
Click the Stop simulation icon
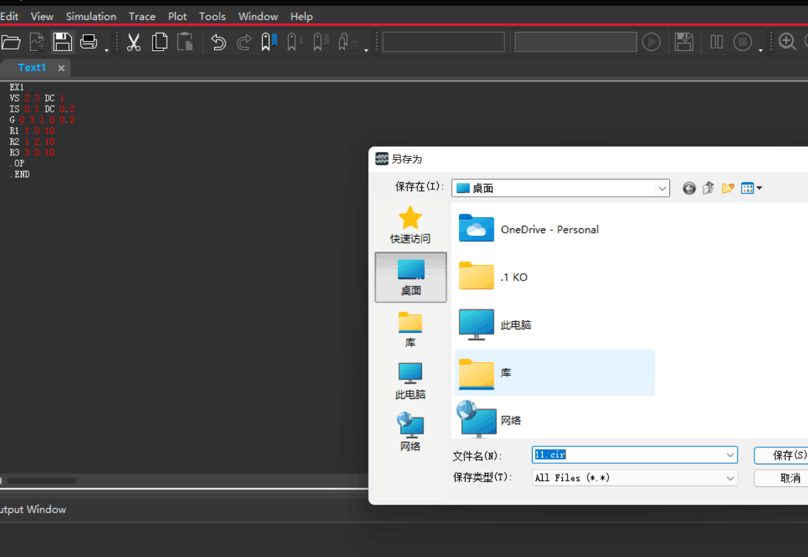tap(742, 42)
